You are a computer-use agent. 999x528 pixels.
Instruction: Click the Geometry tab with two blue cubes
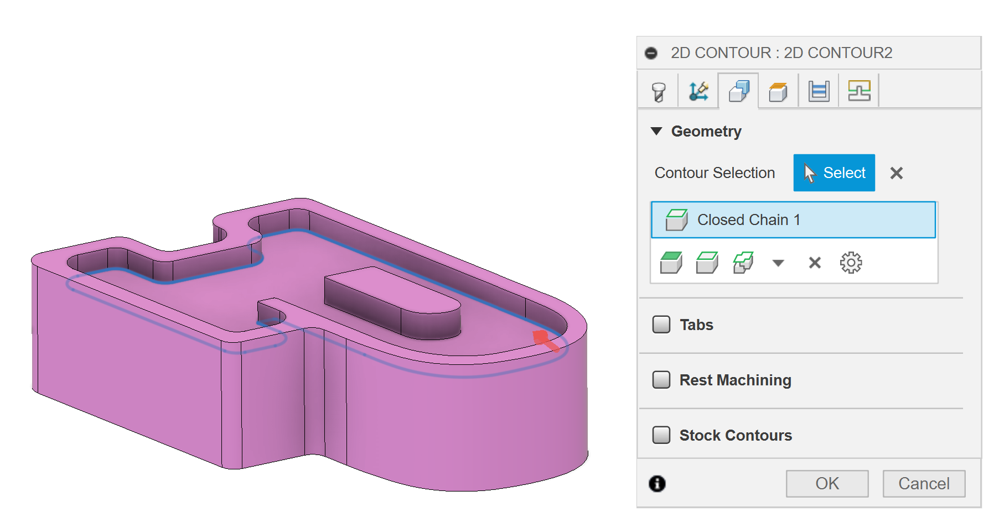pyautogui.click(x=739, y=91)
